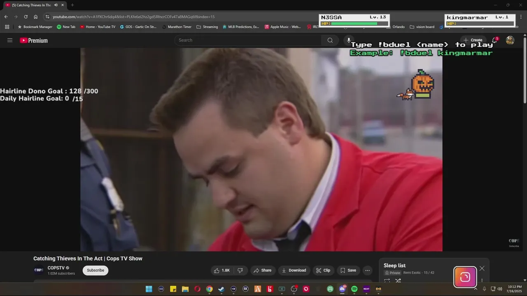The height and width of the screenshot is (296, 527).
Task: Go to YouTube Premium home logo
Action: click(34, 40)
